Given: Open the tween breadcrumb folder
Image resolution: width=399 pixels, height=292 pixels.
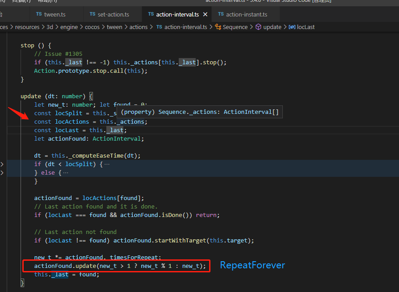Looking at the screenshot, I should pos(114,27).
